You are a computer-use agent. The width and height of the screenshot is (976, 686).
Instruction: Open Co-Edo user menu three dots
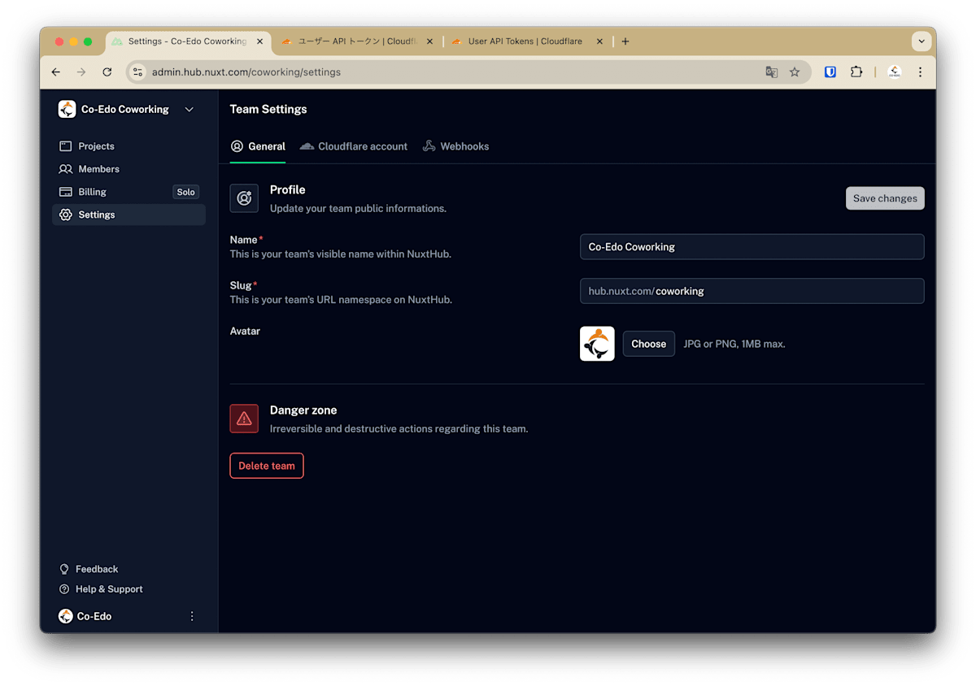pyautogui.click(x=192, y=616)
